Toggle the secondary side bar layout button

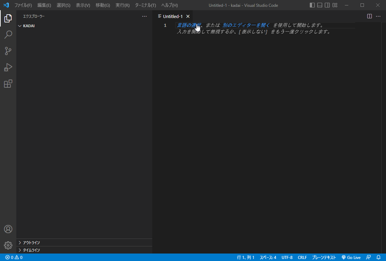point(327,5)
